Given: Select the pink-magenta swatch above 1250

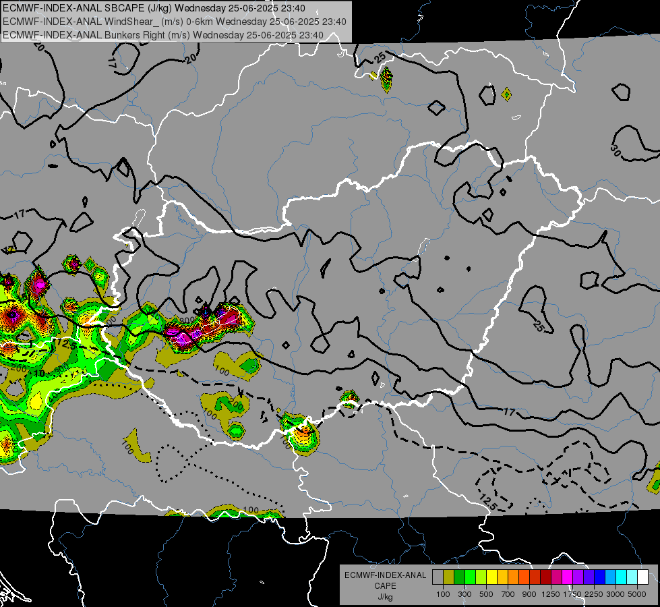Looking at the screenshot, I should (x=556, y=577).
